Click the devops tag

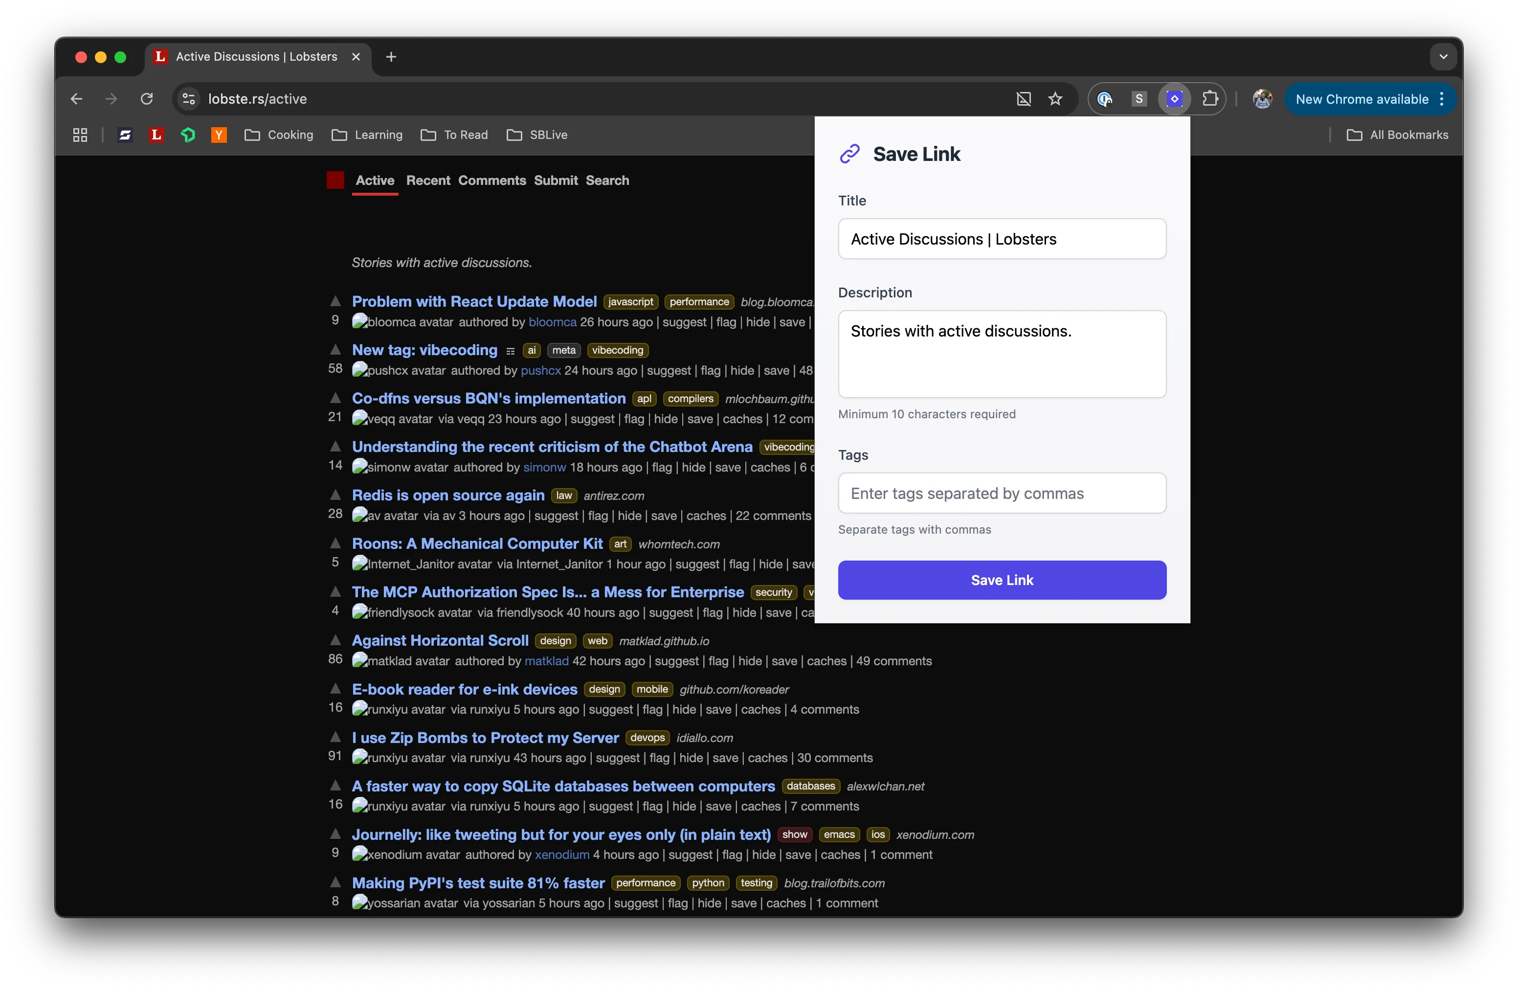point(647,738)
